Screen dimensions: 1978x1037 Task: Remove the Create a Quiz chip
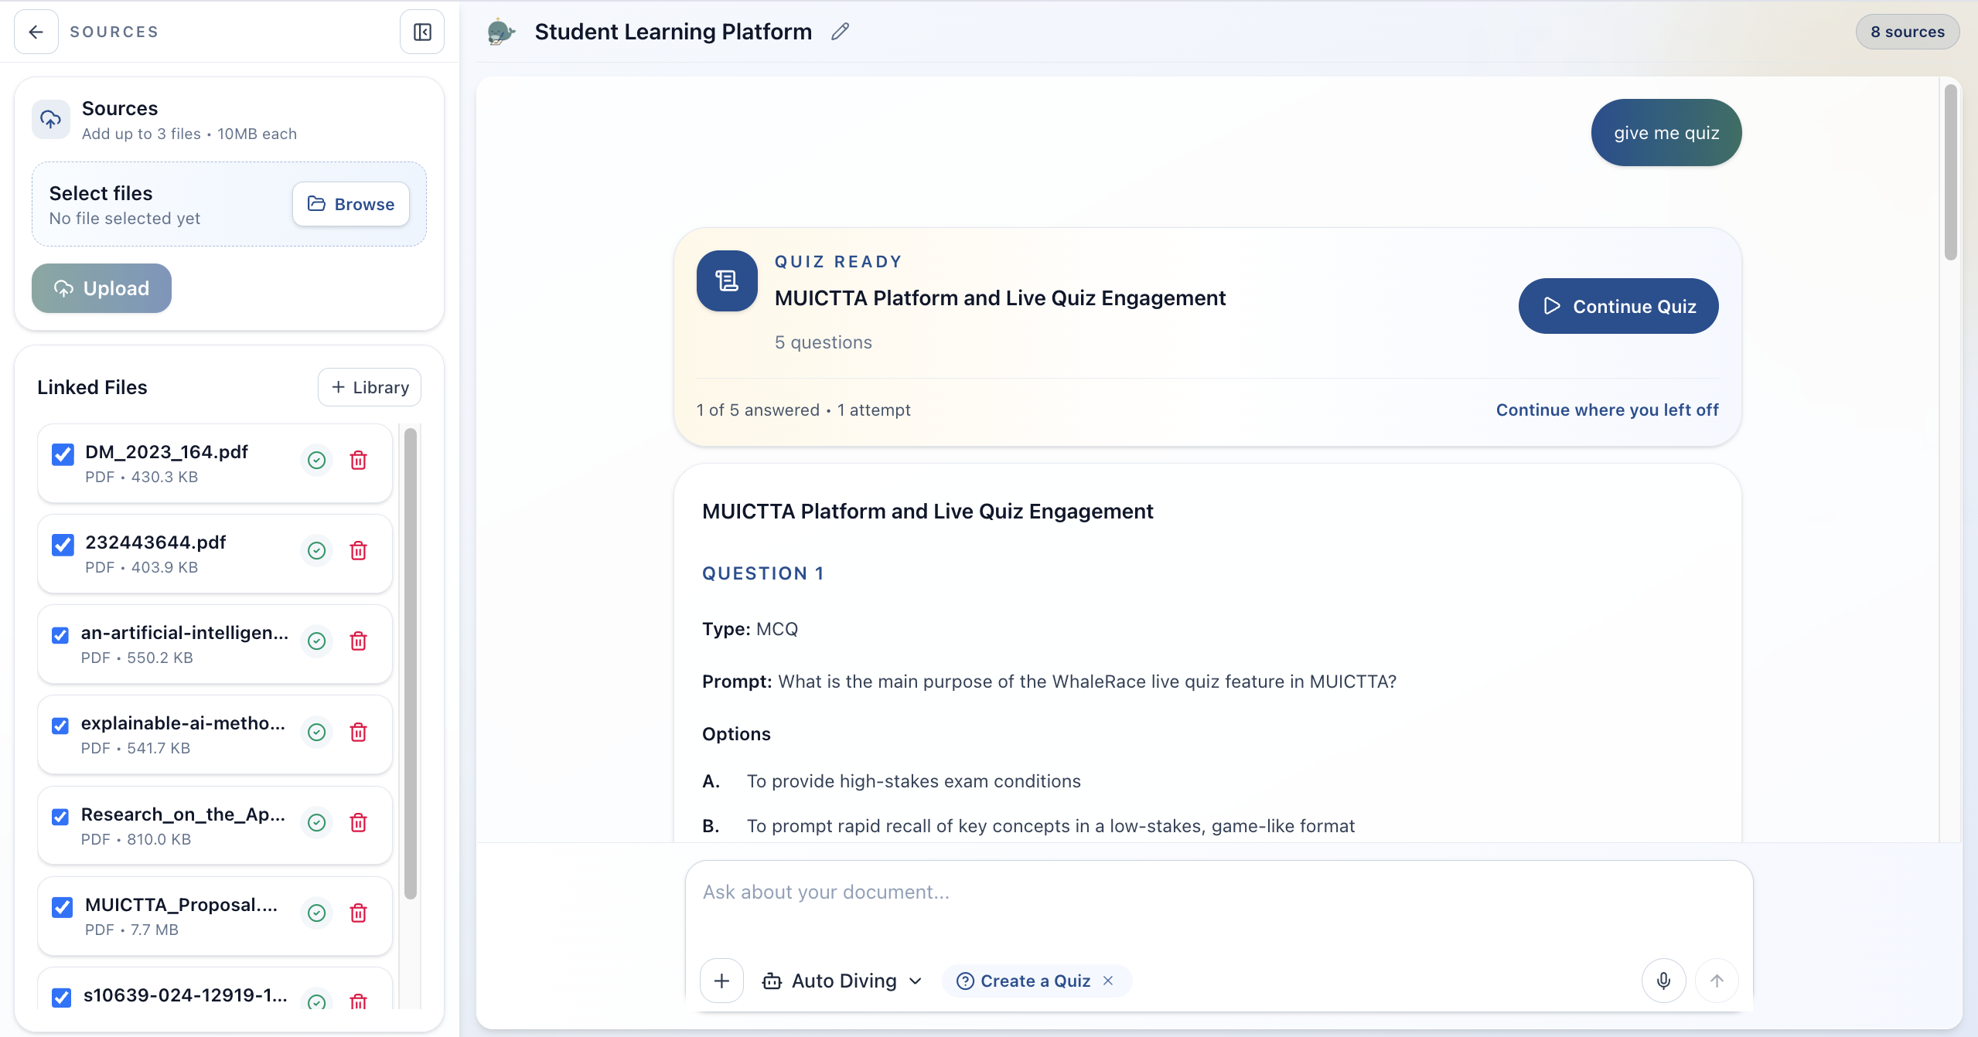[x=1108, y=981]
